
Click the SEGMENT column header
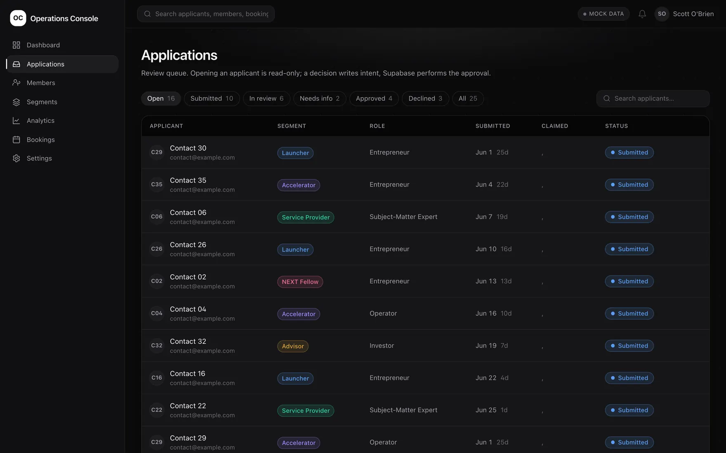(292, 126)
